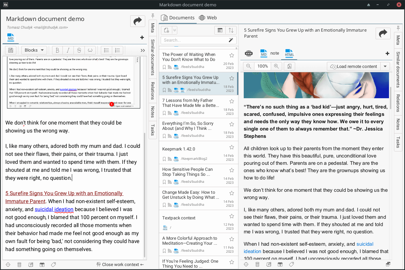
Task: Star 'The Power of Waiting' document
Action: click(232, 55)
